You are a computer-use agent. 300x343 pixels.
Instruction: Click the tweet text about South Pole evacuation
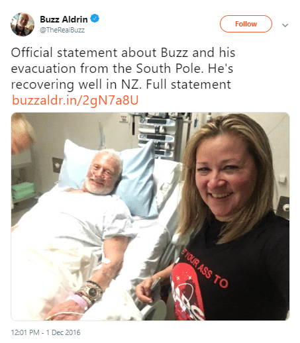(x=123, y=68)
